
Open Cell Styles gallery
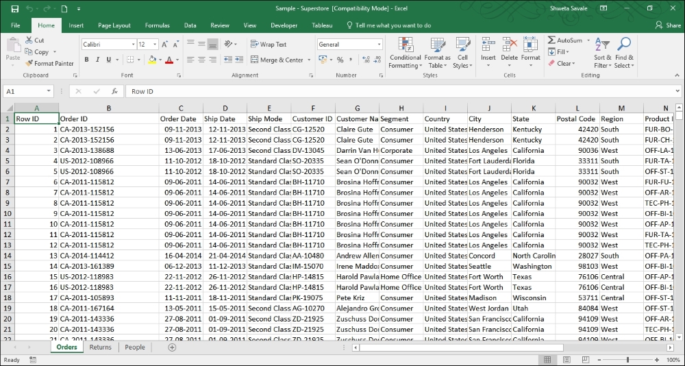(x=462, y=53)
